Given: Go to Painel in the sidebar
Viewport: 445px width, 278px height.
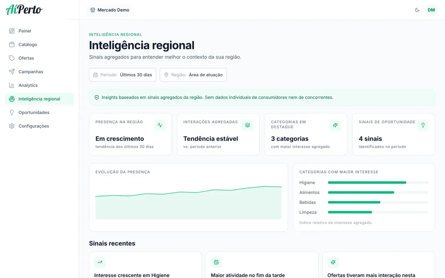Looking at the screenshot, I should tap(40, 31).
